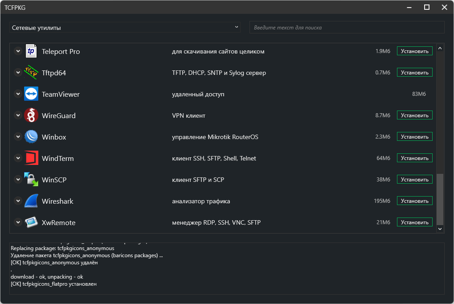Image resolution: width=454 pixels, height=304 pixels.
Task: Click the XwRemote monitor icon
Action: tap(31, 222)
